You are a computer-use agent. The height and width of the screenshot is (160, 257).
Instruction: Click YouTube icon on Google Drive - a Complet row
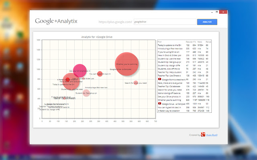[159, 103]
